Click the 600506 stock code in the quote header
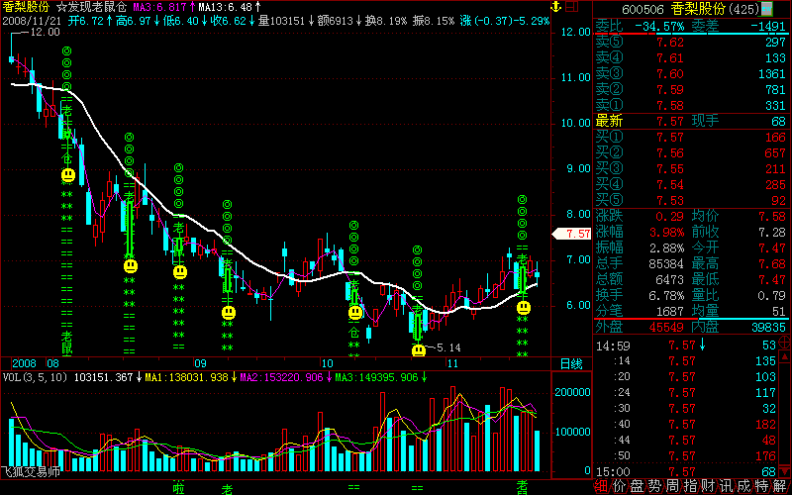The height and width of the screenshot is (495, 792). pos(643,9)
